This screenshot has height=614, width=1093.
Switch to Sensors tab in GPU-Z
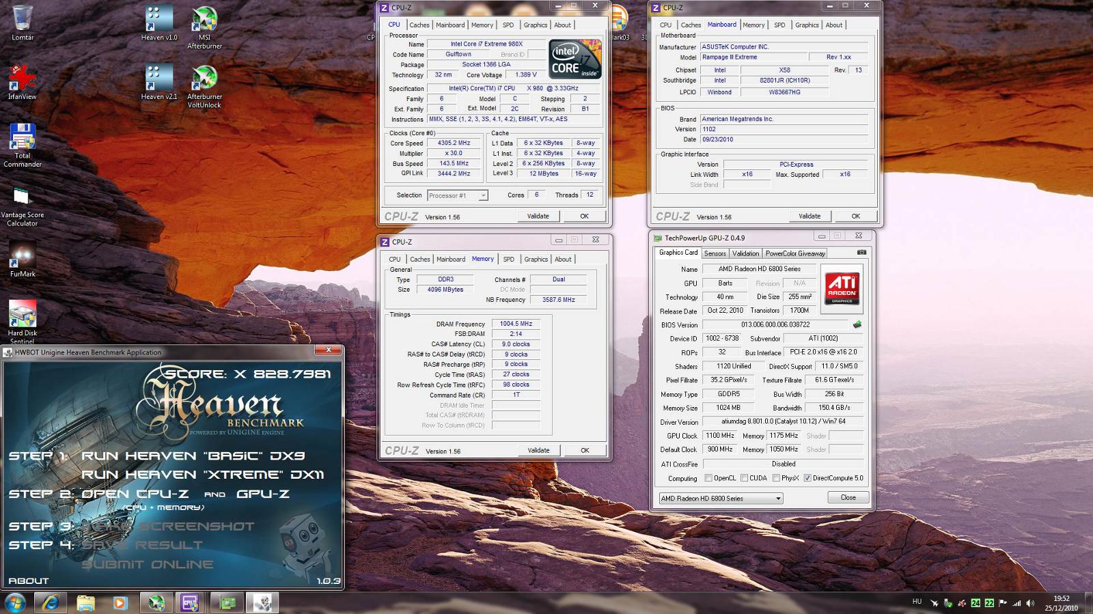click(x=715, y=253)
